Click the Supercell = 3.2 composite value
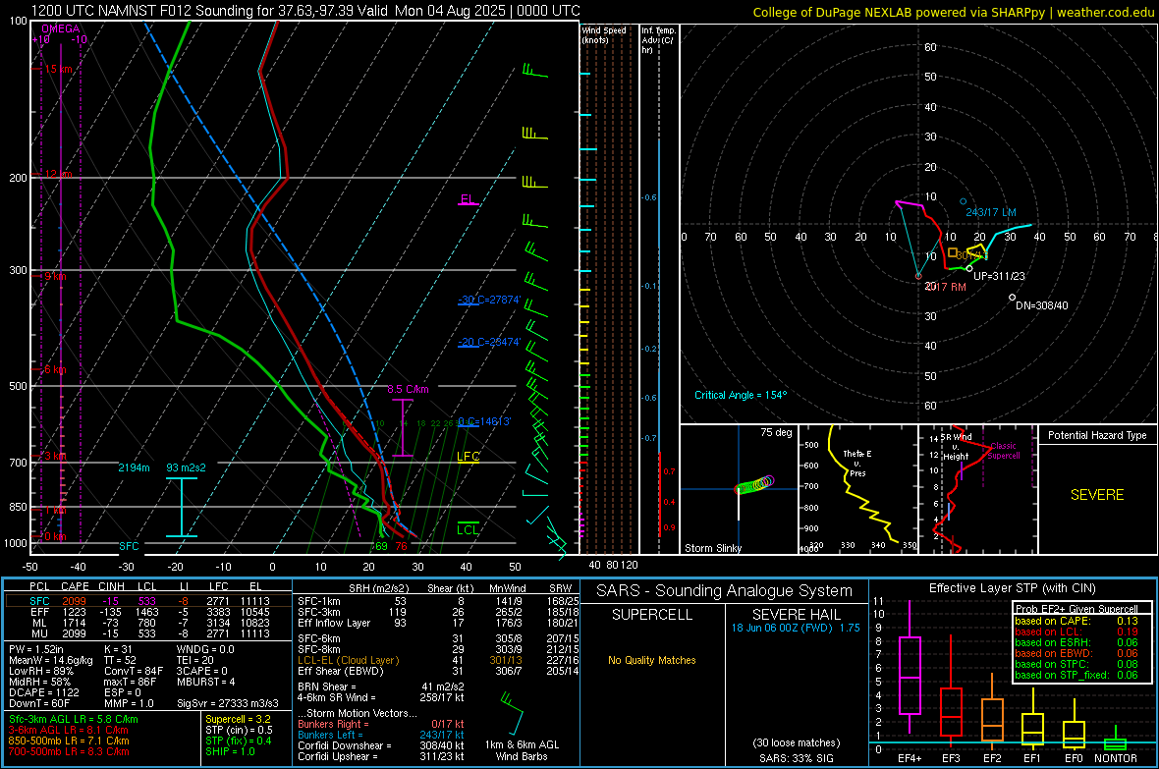The width and height of the screenshot is (1159, 769). pos(238,719)
